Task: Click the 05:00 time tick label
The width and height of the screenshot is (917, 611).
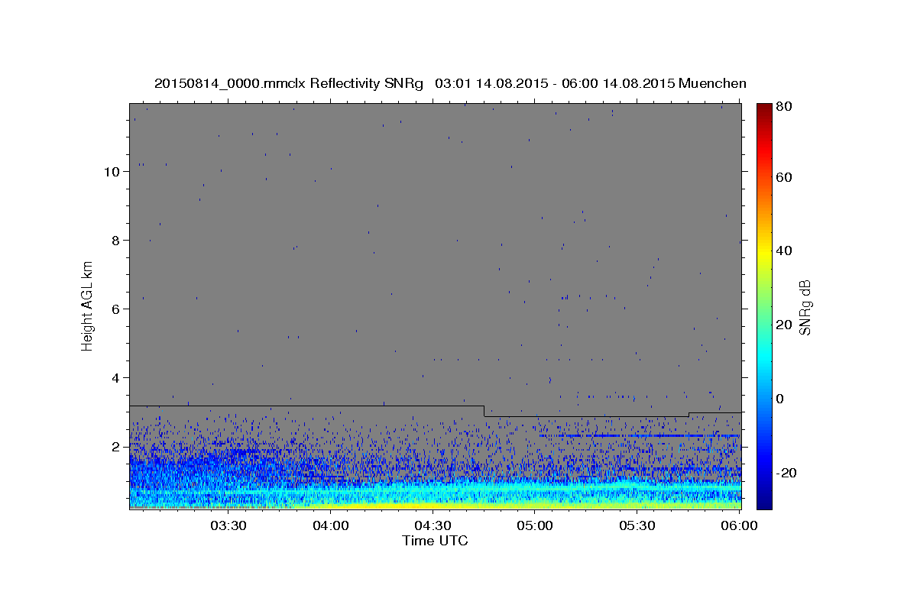Action: (x=535, y=526)
